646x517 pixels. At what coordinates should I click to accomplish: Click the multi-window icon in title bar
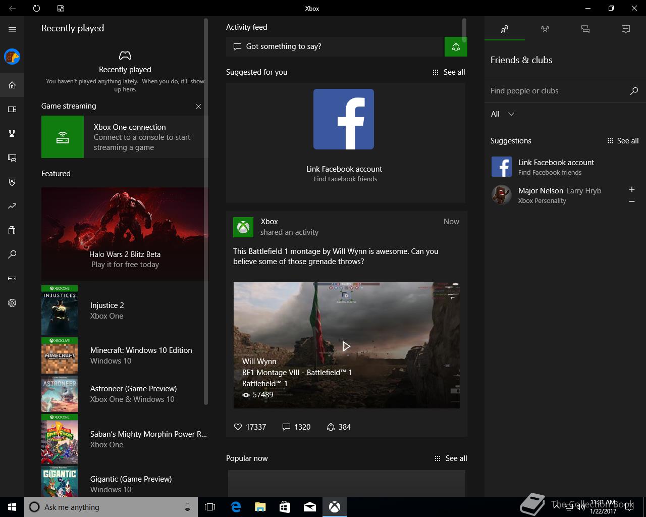[61, 8]
